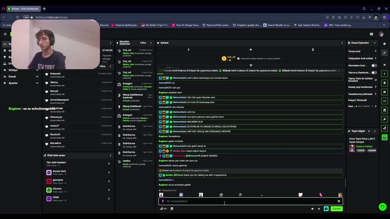The width and height of the screenshot is (390, 219).
Task: Open Graphics quality bookmark
Action: [246, 25]
